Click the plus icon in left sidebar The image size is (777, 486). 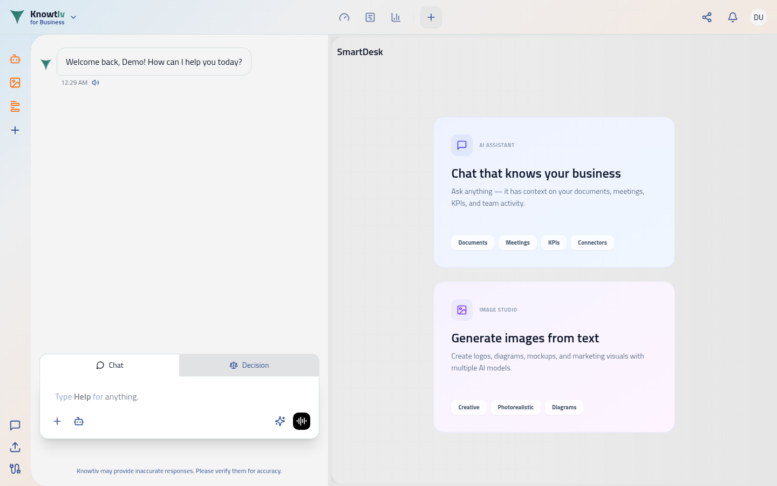(x=15, y=130)
